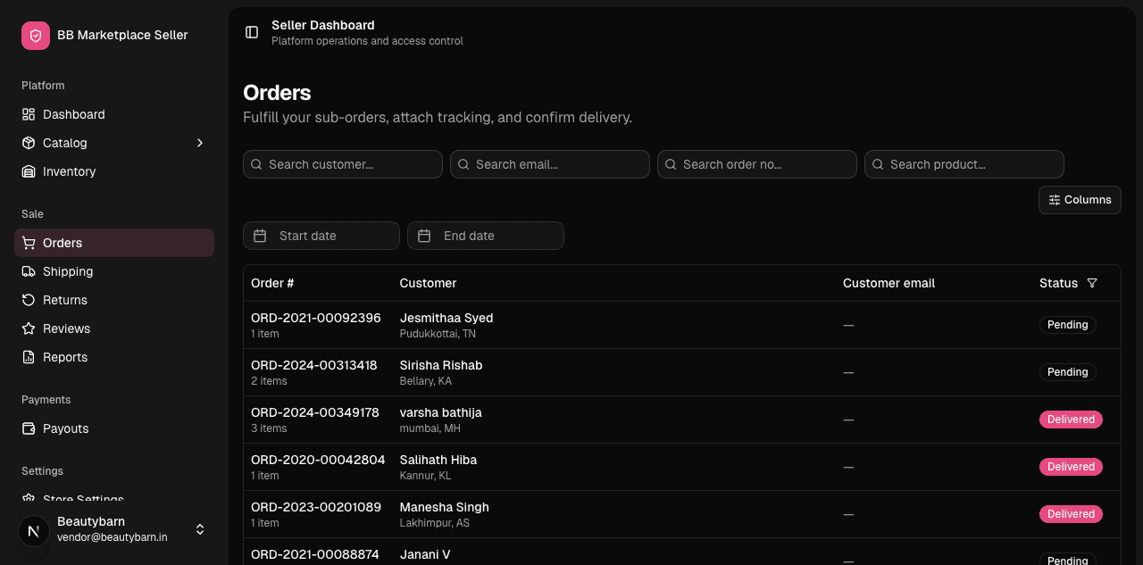Click the magnifier icon in Search order no

point(671,164)
